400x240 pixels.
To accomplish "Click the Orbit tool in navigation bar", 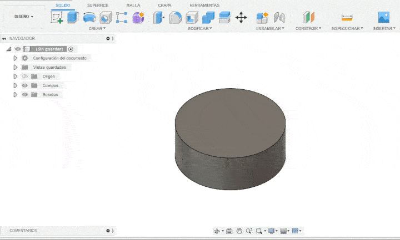I will click(217, 231).
